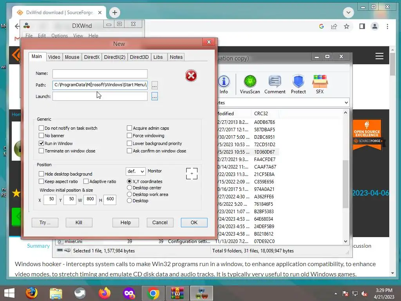Open Chrome tab search dropdown

click(348, 13)
